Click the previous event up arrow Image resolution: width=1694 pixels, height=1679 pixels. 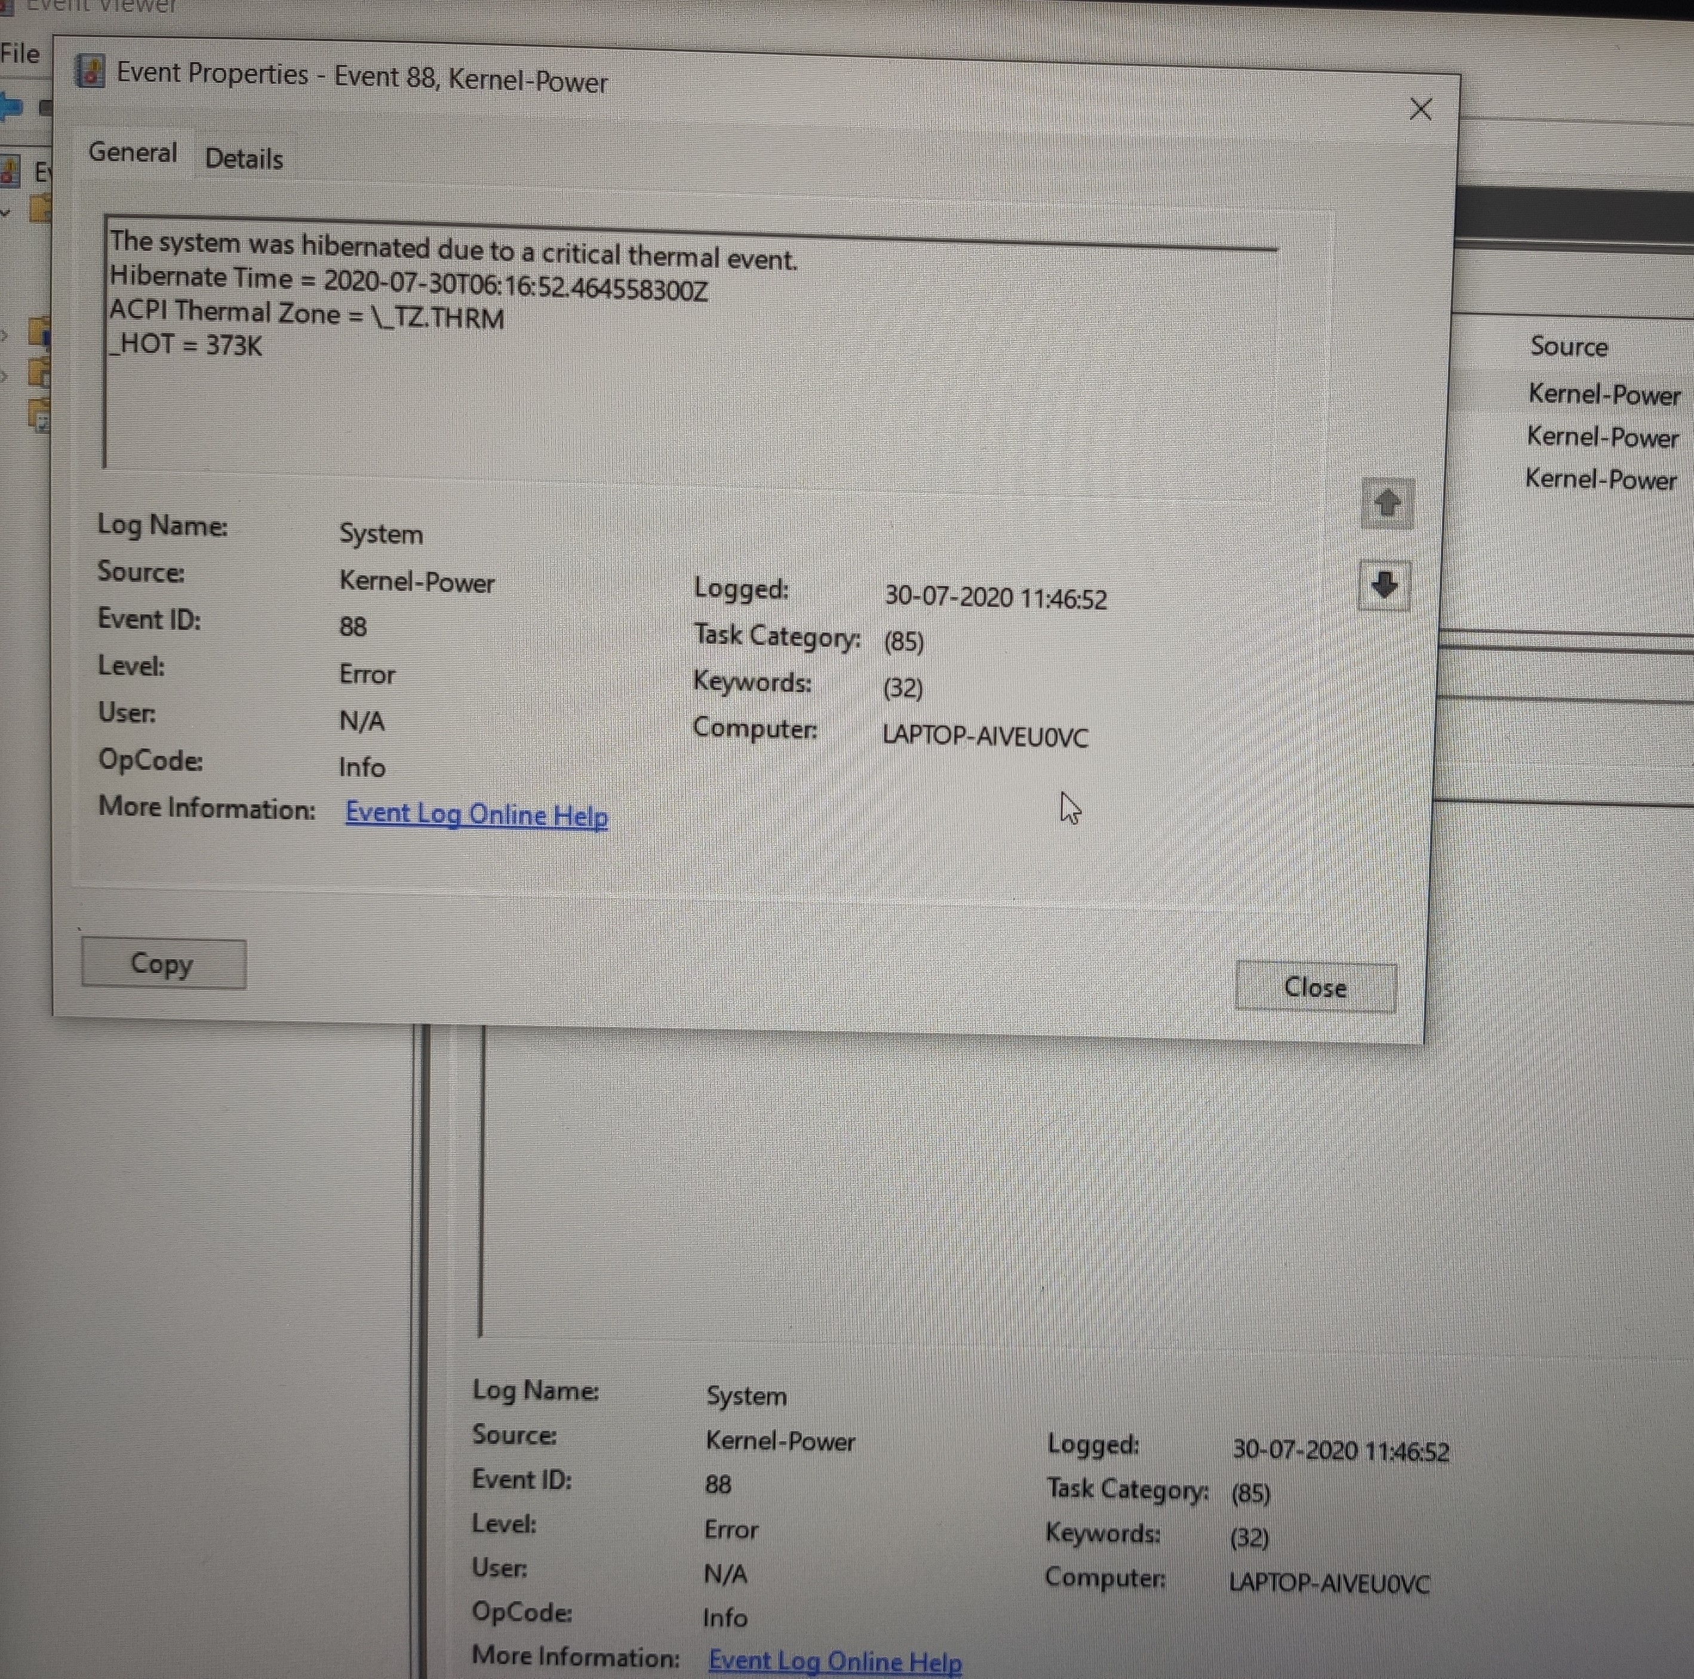point(1387,503)
